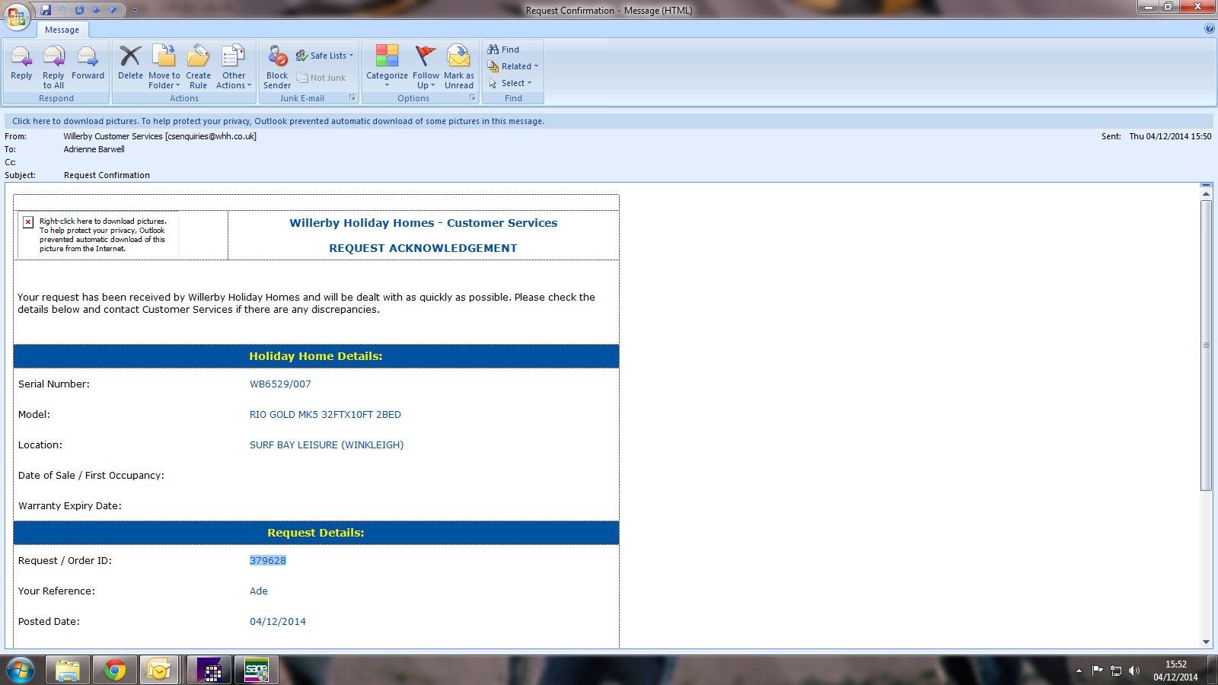This screenshot has width=1218, height=685.
Task: Click the message scrollbar down arrow
Action: [1206, 642]
